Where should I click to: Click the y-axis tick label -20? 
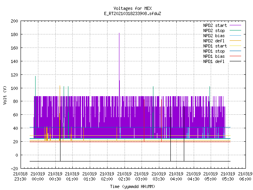[x=14, y=169]
